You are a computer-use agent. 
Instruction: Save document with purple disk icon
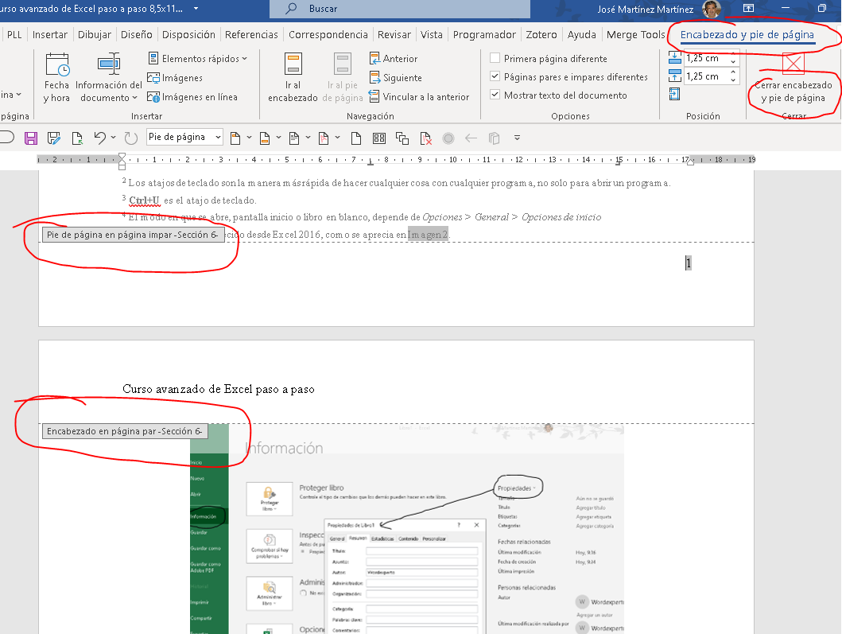[31, 138]
